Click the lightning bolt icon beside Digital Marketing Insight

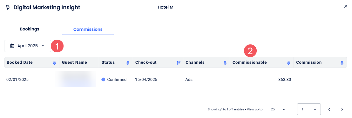click(x=8, y=7)
